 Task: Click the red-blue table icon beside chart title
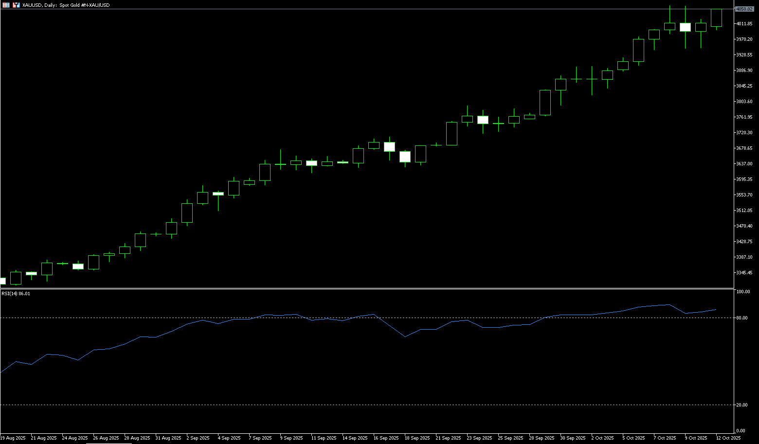point(6,5)
